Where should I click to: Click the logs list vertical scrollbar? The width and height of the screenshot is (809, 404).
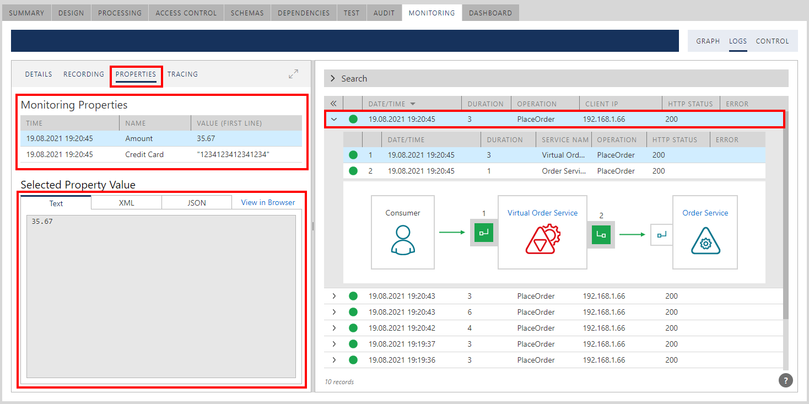[x=786, y=215]
